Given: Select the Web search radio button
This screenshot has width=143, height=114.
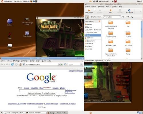Looking at the screenshot, I should tap(31, 95).
